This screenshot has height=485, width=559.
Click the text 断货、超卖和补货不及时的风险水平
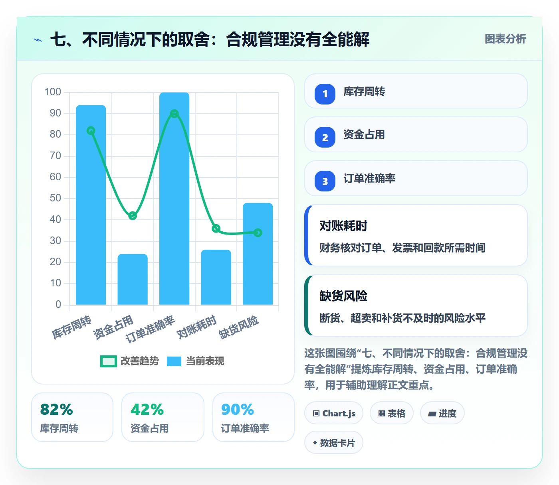point(402,318)
